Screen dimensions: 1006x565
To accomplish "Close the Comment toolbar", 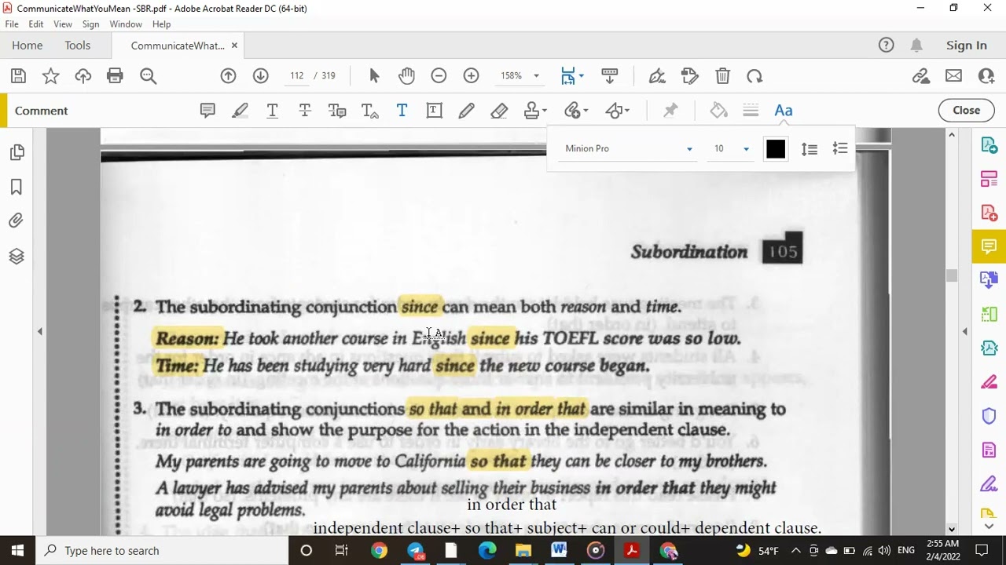I will (x=967, y=111).
